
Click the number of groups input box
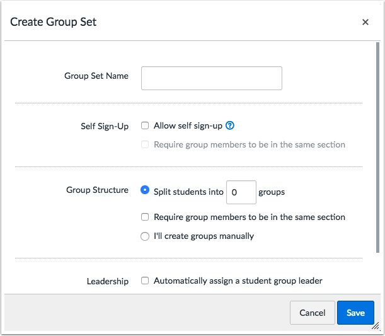(240, 192)
